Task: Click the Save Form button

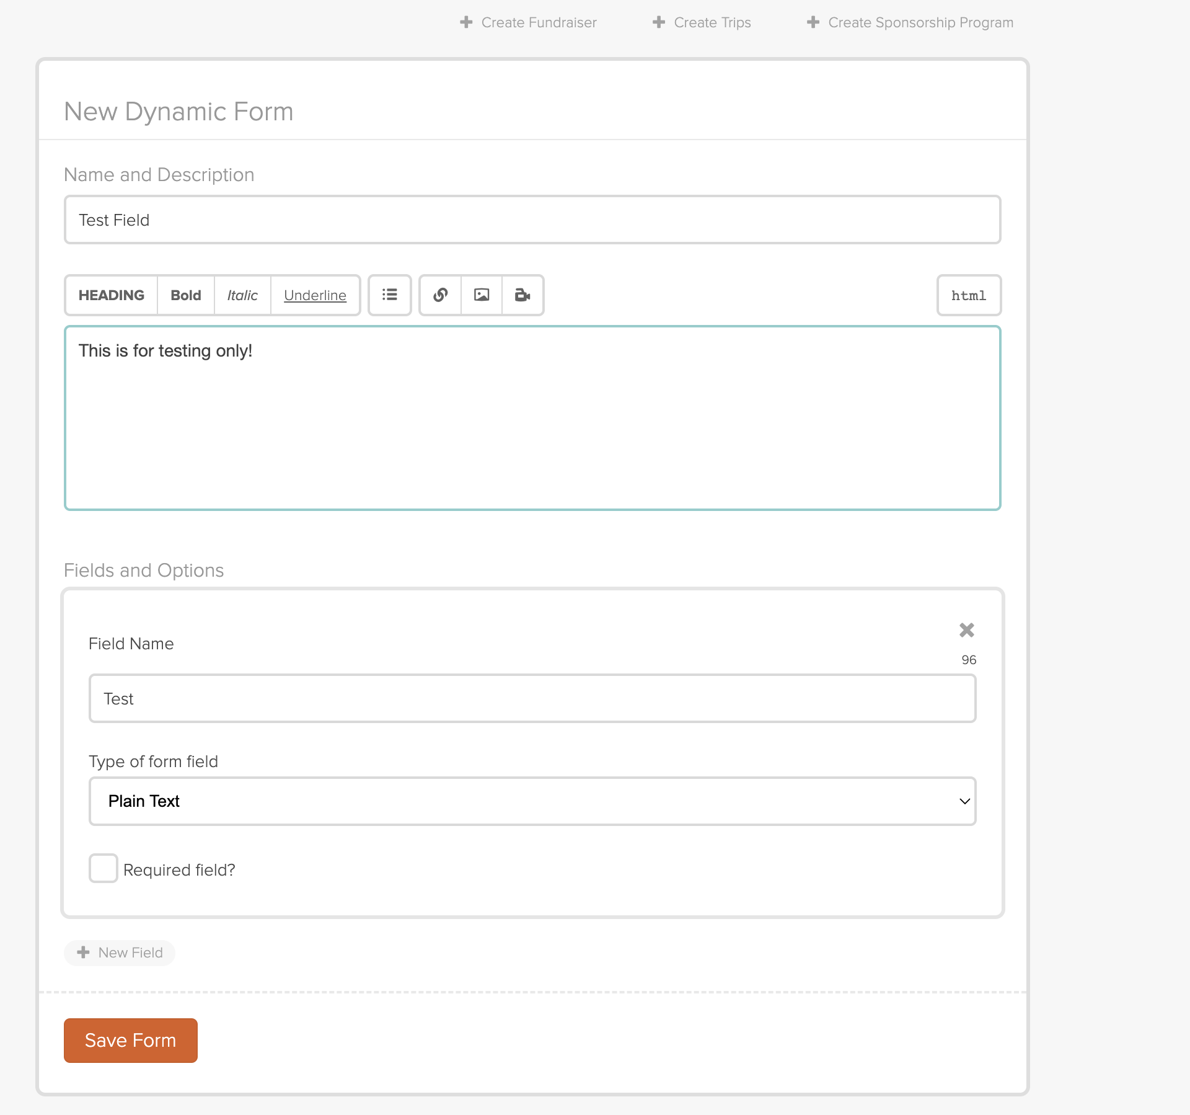Action: [131, 1040]
